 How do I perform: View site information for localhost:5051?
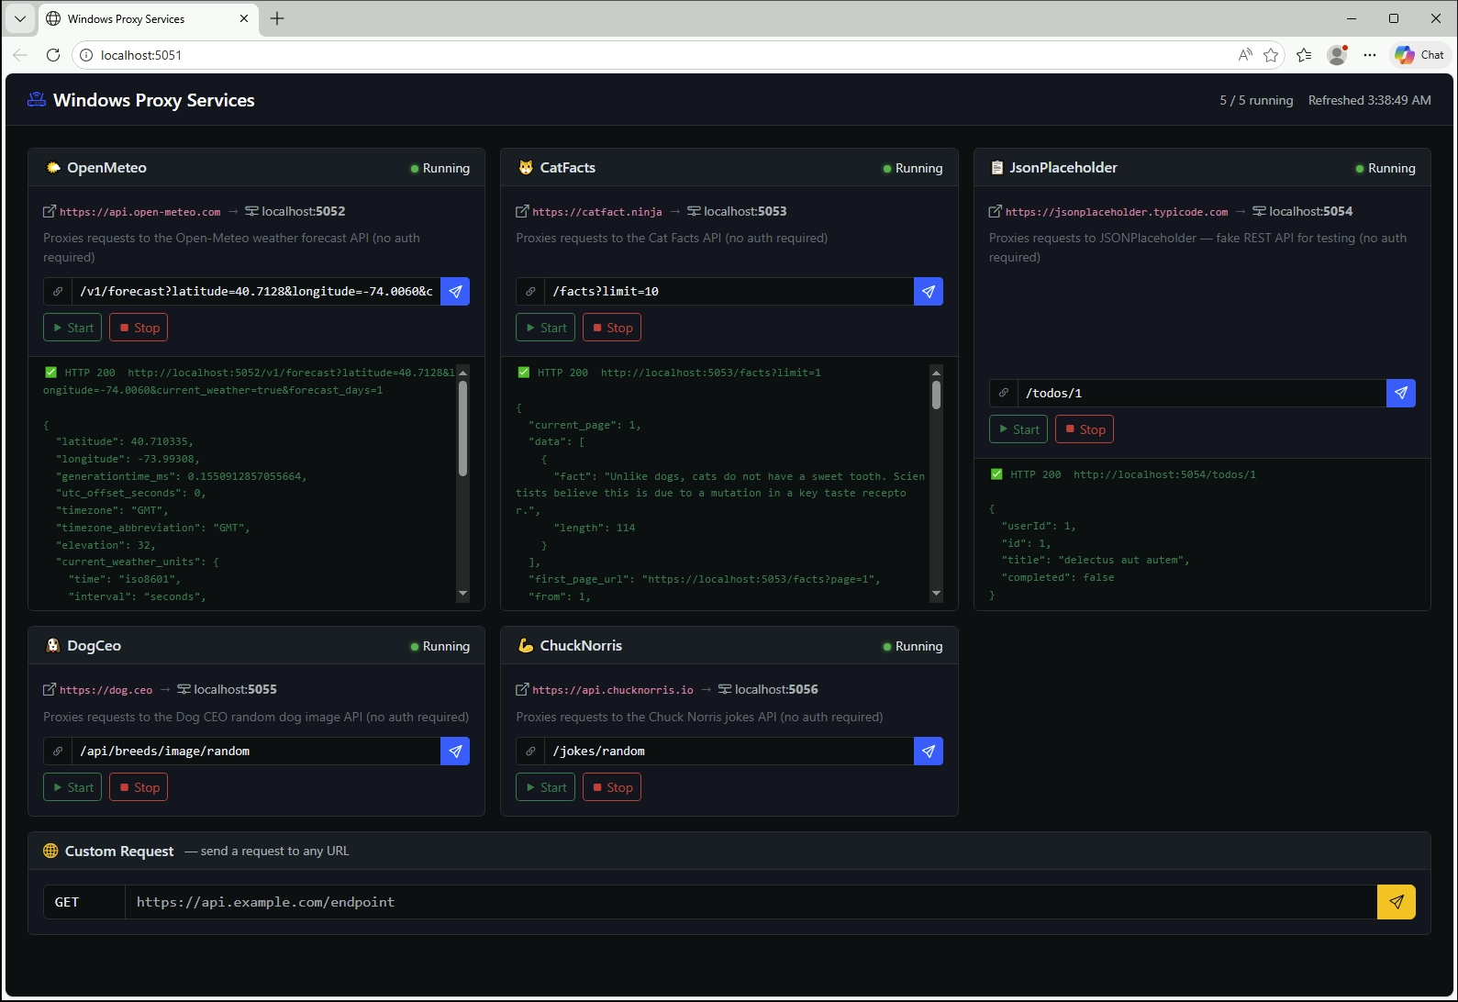[85, 55]
